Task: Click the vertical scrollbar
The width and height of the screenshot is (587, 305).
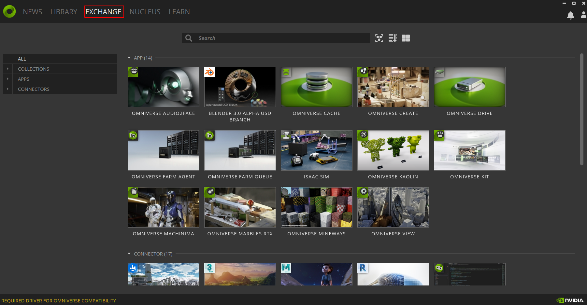Action: [x=582, y=109]
